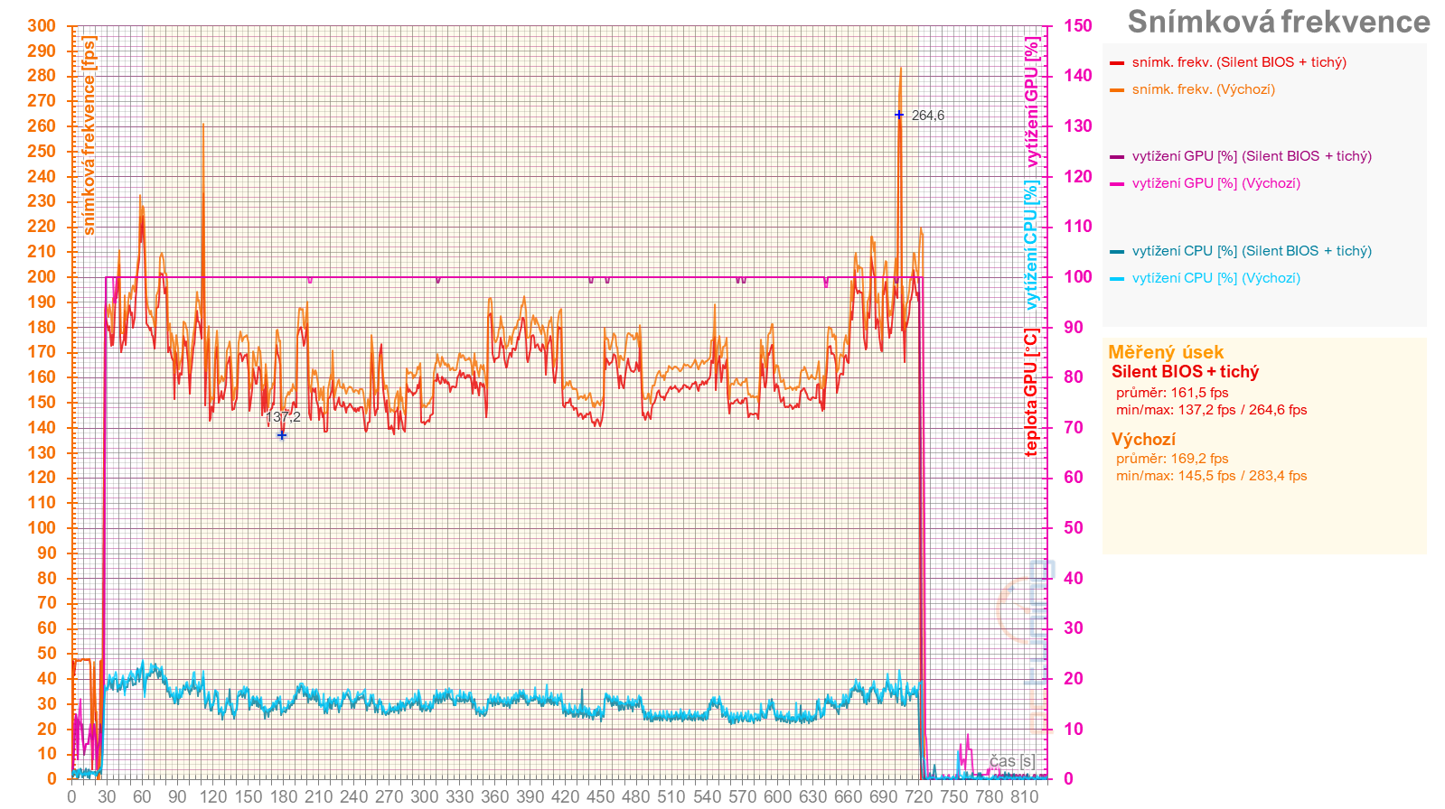Select legend text 'vytížení CPU [%] (Silent BIOS + tichý)'
Viewport: 1445px width, 809px height.
pos(1252,251)
